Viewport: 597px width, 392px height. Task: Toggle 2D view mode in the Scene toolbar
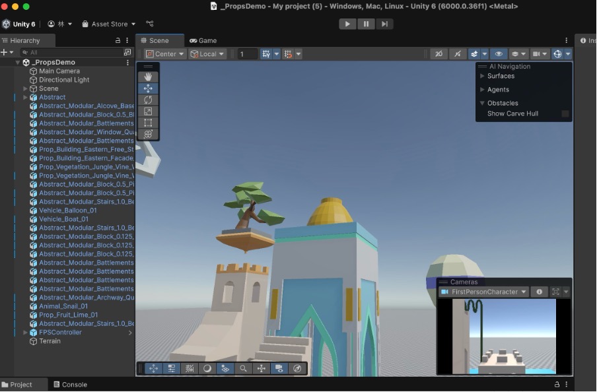coord(439,54)
